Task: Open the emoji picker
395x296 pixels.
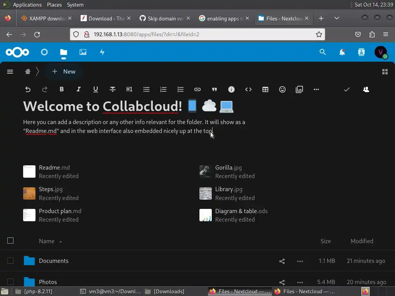Action: (x=282, y=89)
